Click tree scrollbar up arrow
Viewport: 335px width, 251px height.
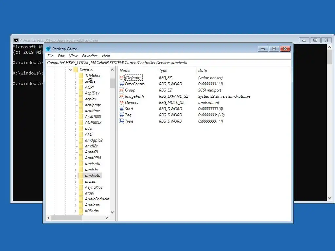tap(113, 70)
